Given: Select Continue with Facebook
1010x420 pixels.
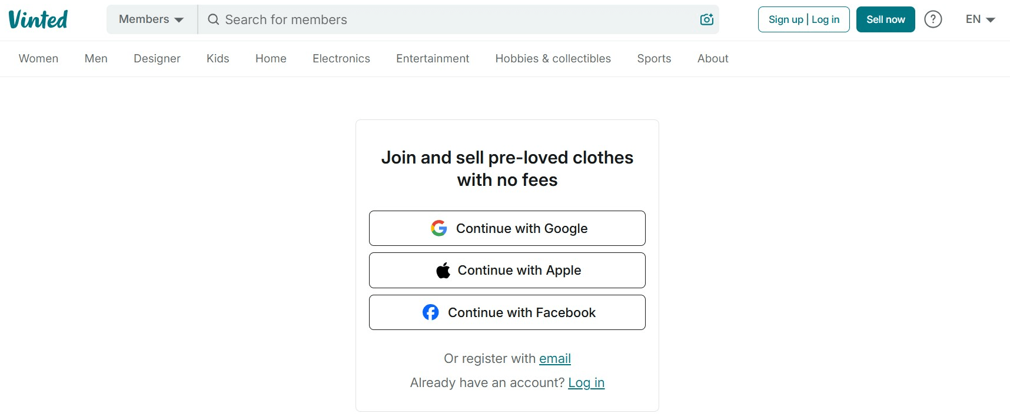Looking at the screenshot, I should pos(507,312).
